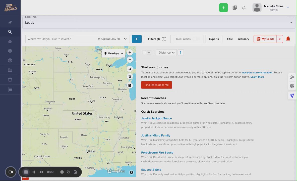Go to the home sidebar icon

click(x=10, y=41)
